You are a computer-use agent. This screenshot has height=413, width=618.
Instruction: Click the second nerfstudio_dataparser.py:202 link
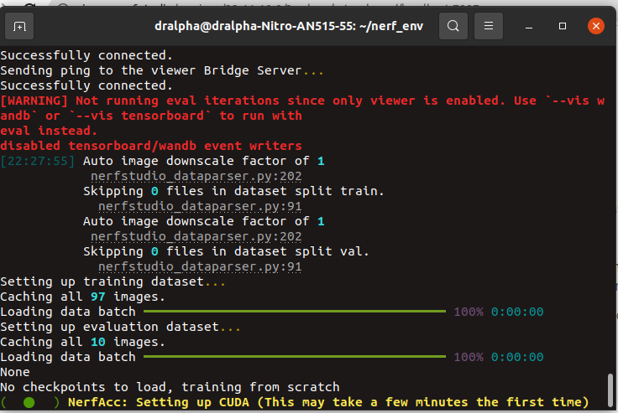196,236
